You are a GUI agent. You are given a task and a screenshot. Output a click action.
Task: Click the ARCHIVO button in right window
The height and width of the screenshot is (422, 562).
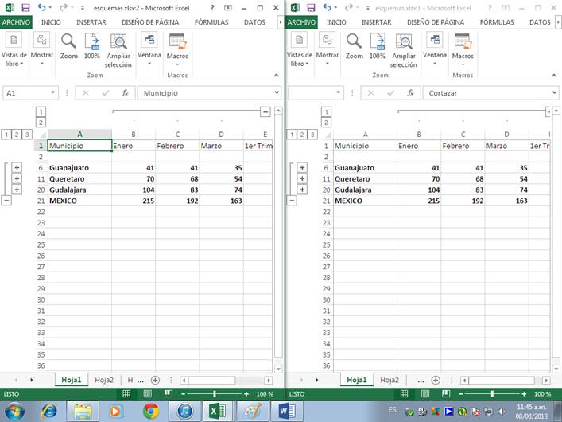point(301,23)
